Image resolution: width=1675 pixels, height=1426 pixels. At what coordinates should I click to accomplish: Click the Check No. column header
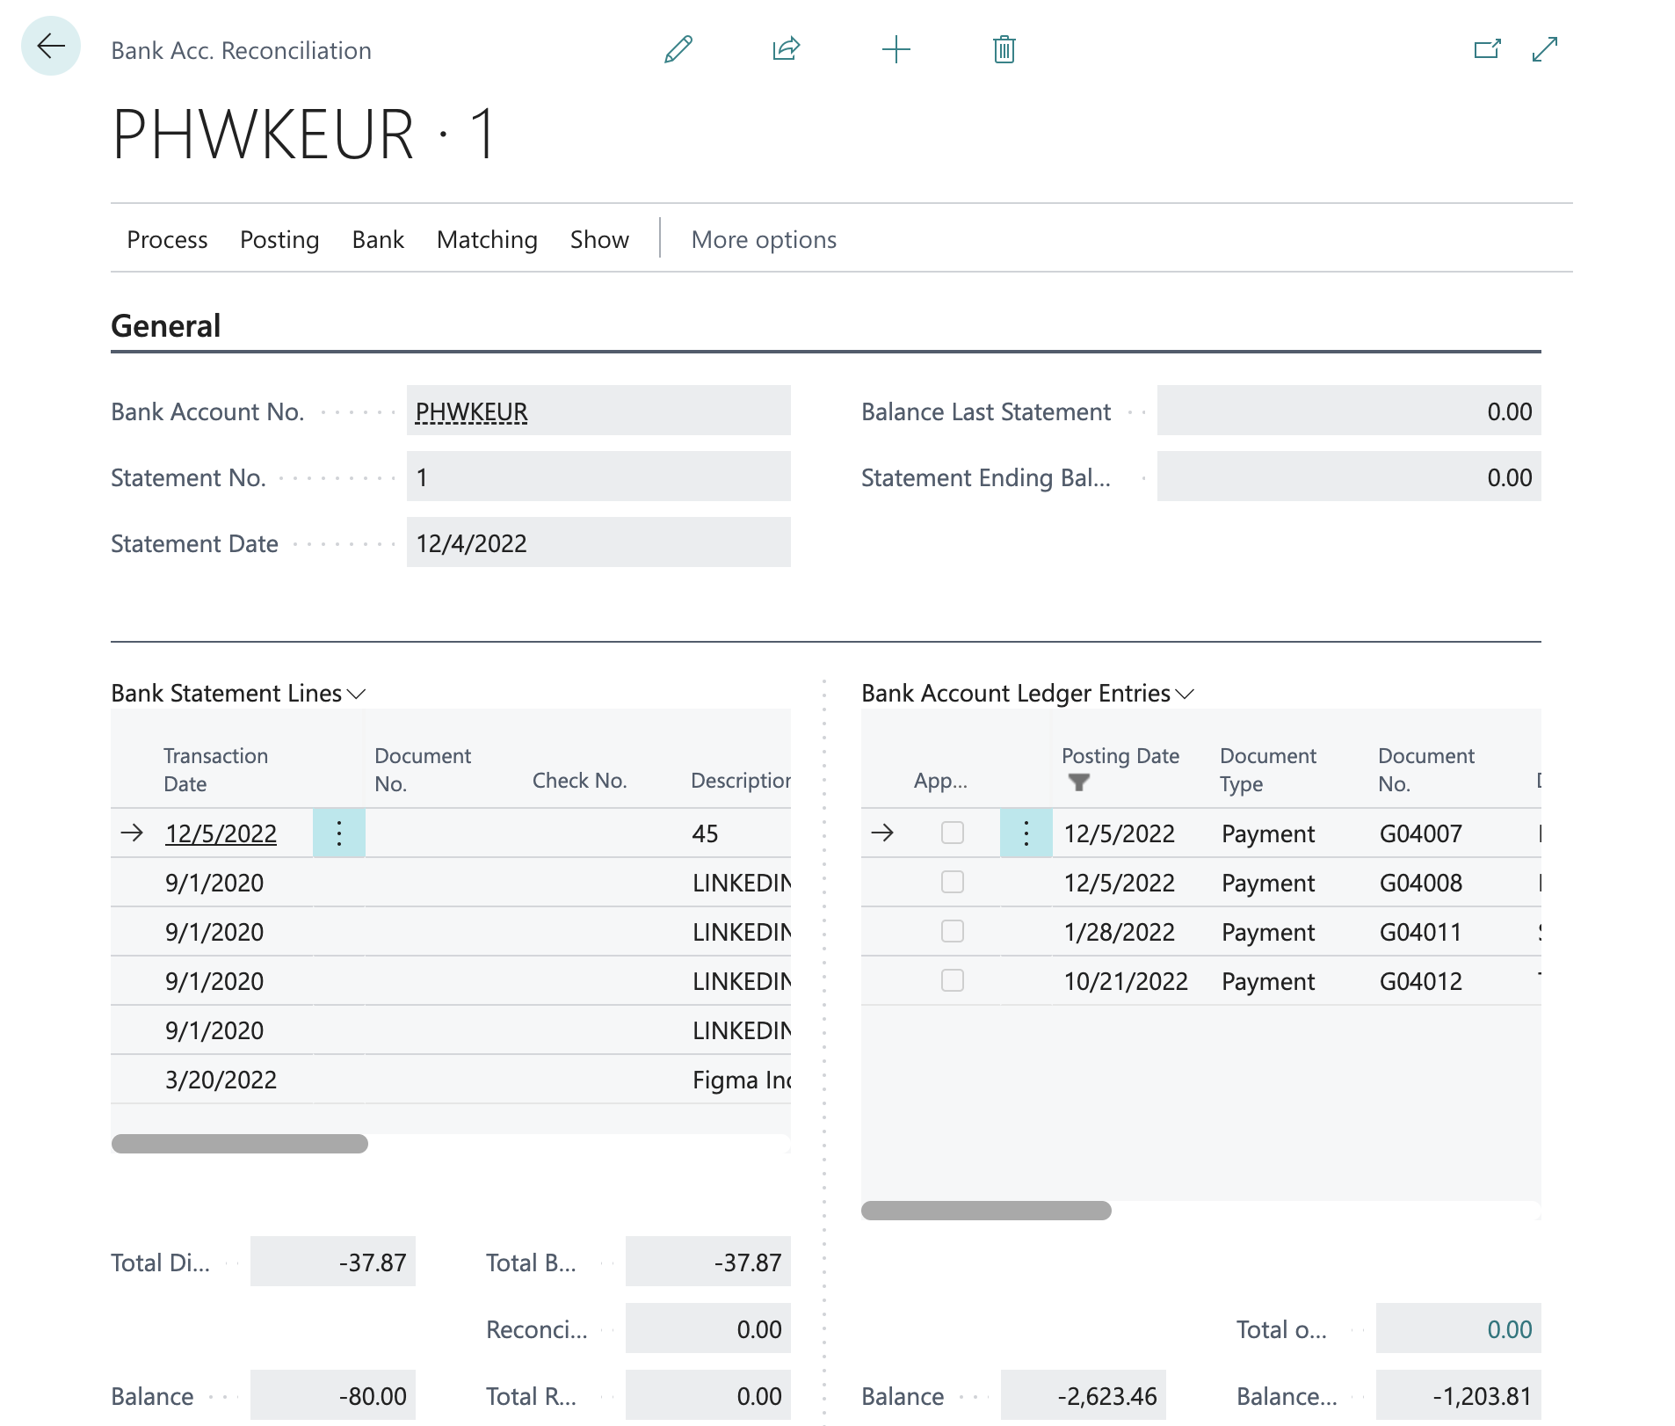(x=579, y=781)
